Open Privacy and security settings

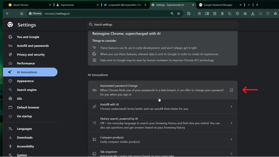tap(31, 54)
